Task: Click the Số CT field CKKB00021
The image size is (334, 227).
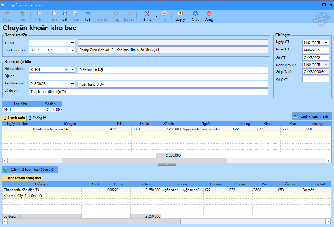Action: [315, 57]
